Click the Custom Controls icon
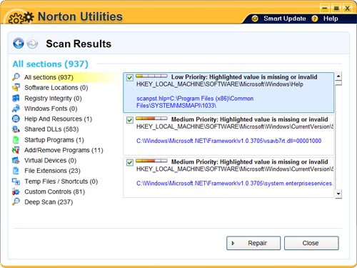The image size is (357, 268). coord(16,192)
